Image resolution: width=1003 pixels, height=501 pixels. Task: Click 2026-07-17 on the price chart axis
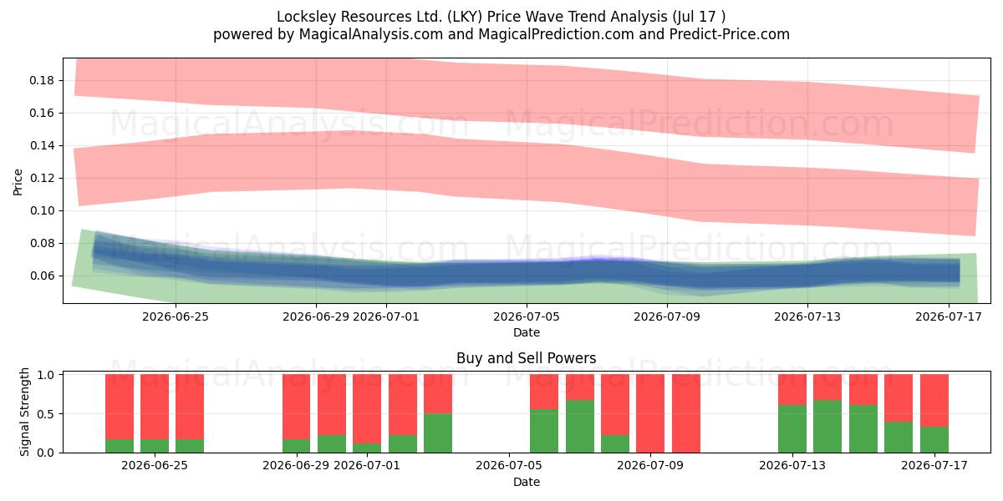pos(948,316)
